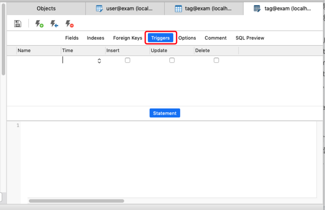
Task: Select the last tag@exam design tab
Action: [283, 8]
